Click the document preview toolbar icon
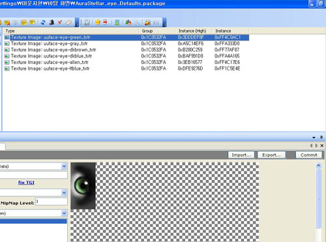 [87, 22]
